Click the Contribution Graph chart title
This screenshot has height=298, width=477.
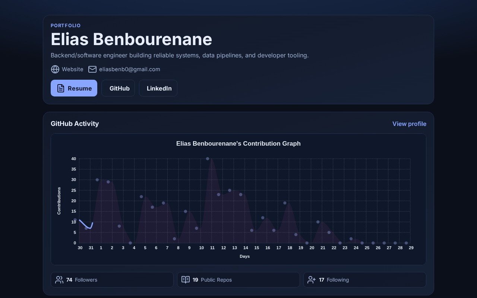click(238, 144)
